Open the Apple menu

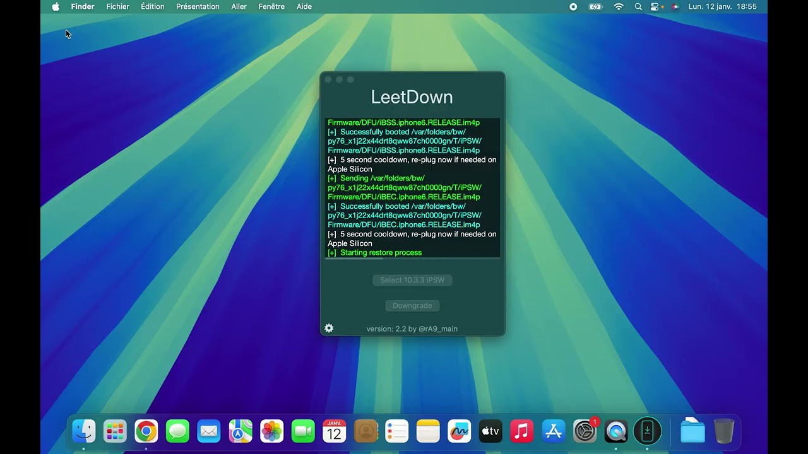click(x=56, y=6)
